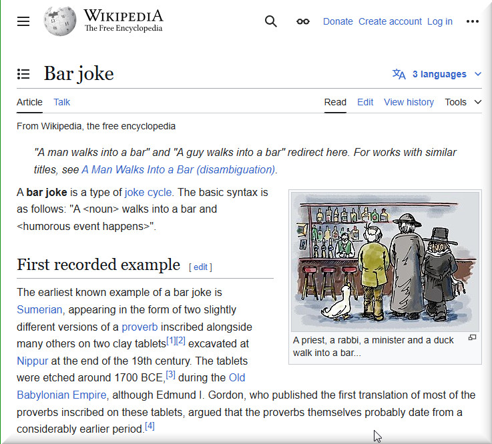Viewport: 492px width, 444px height.
Task: Toggle the table of contents icon
Action: 23,74
